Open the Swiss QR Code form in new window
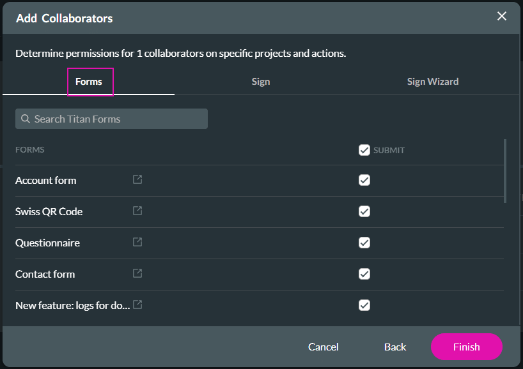 [x=137, y=211]
